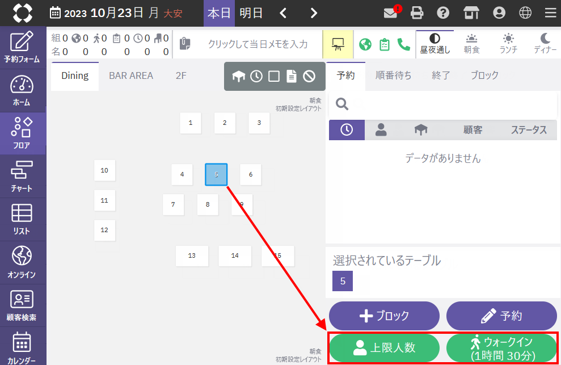Open help question mark icon

click(444, 12)
